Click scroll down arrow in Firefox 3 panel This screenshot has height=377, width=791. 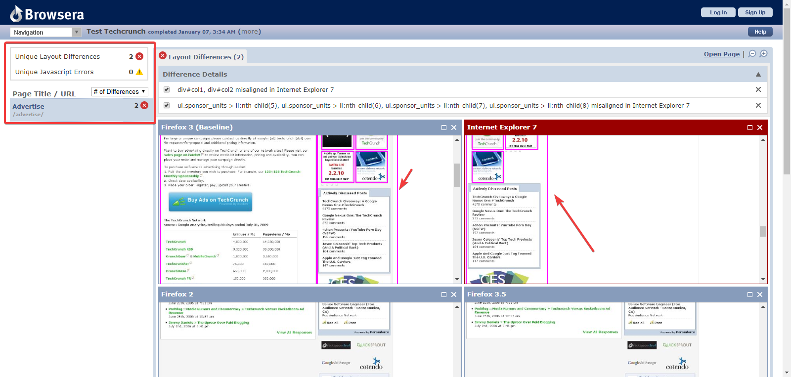[457, 279]
